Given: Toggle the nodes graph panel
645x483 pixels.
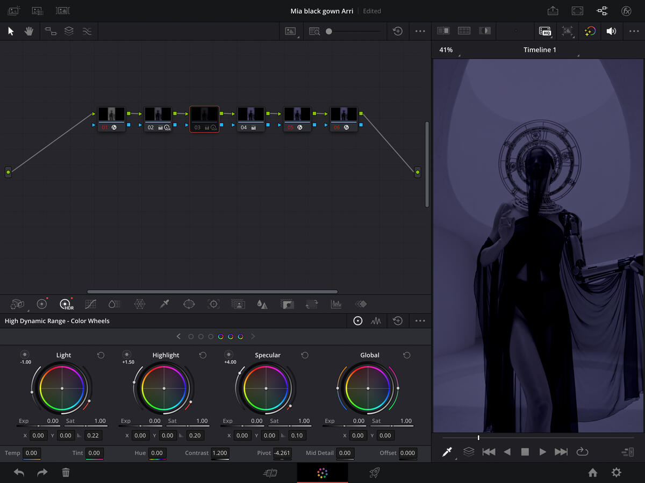Looking at the screenshot, I should click(x=601, y=11).
